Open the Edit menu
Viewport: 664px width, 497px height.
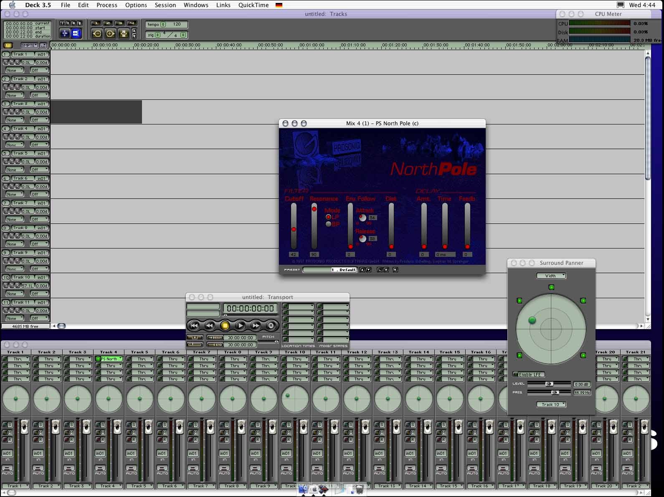pyautogui.click(x=84, y=5)
